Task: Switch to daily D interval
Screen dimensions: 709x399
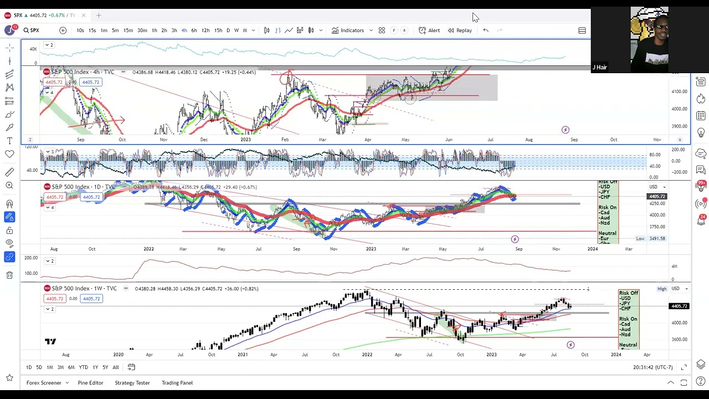Action: 228,30
